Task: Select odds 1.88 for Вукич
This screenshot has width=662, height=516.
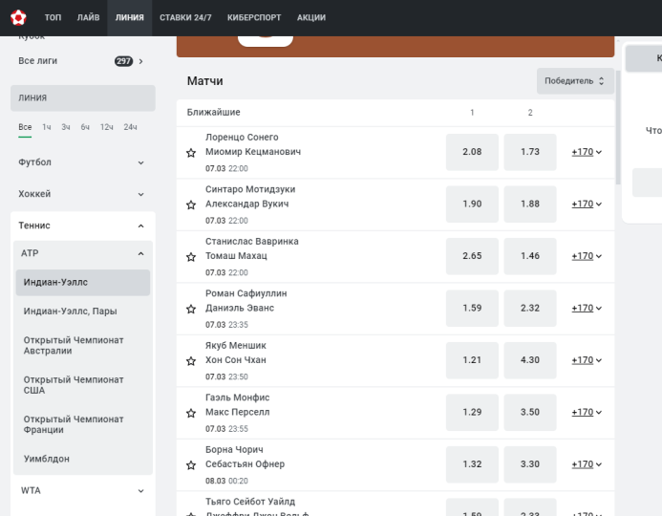Action: pos(530,204)
